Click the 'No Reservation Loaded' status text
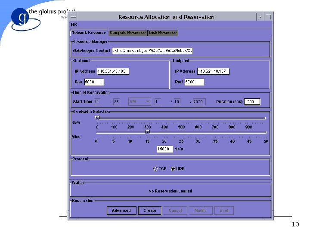310x232 pixels. [x=170, y=191]
